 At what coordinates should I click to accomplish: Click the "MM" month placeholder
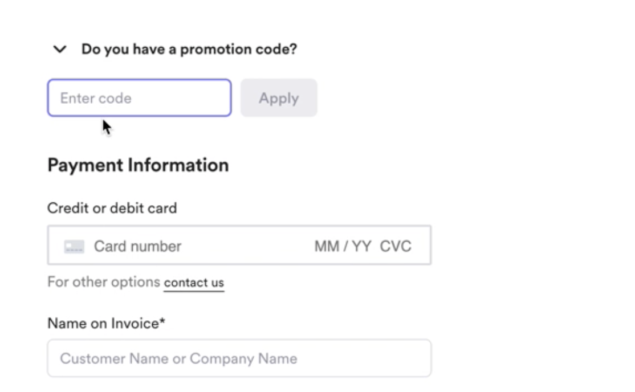coord(326,246)
